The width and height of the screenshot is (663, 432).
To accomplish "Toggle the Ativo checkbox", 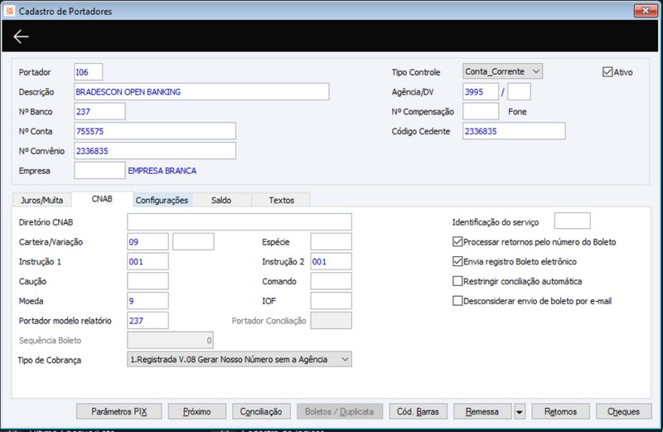I will point(607,72).
